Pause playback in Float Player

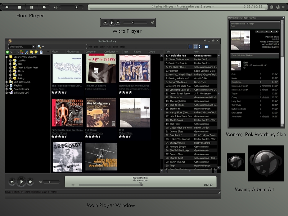32,7
